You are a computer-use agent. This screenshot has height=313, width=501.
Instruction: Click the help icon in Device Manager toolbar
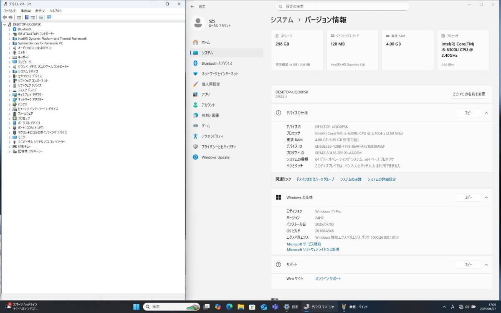[27, 18]
